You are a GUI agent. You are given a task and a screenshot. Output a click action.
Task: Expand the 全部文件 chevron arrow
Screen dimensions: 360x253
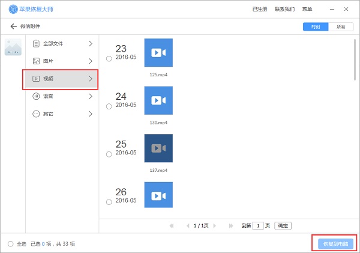pyautogui.click(x=91, y=43)
